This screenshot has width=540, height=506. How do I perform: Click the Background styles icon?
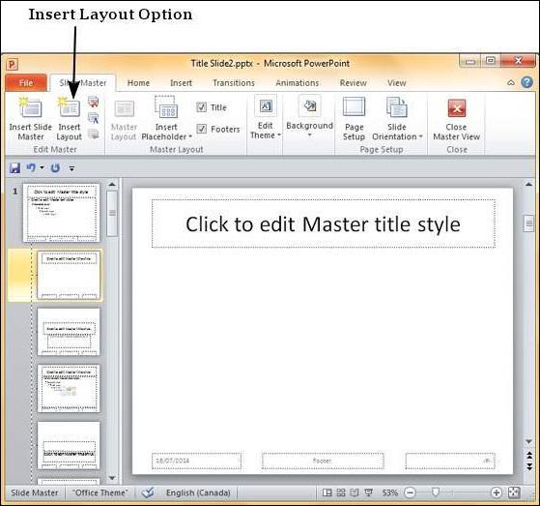(x=309, y=106)
